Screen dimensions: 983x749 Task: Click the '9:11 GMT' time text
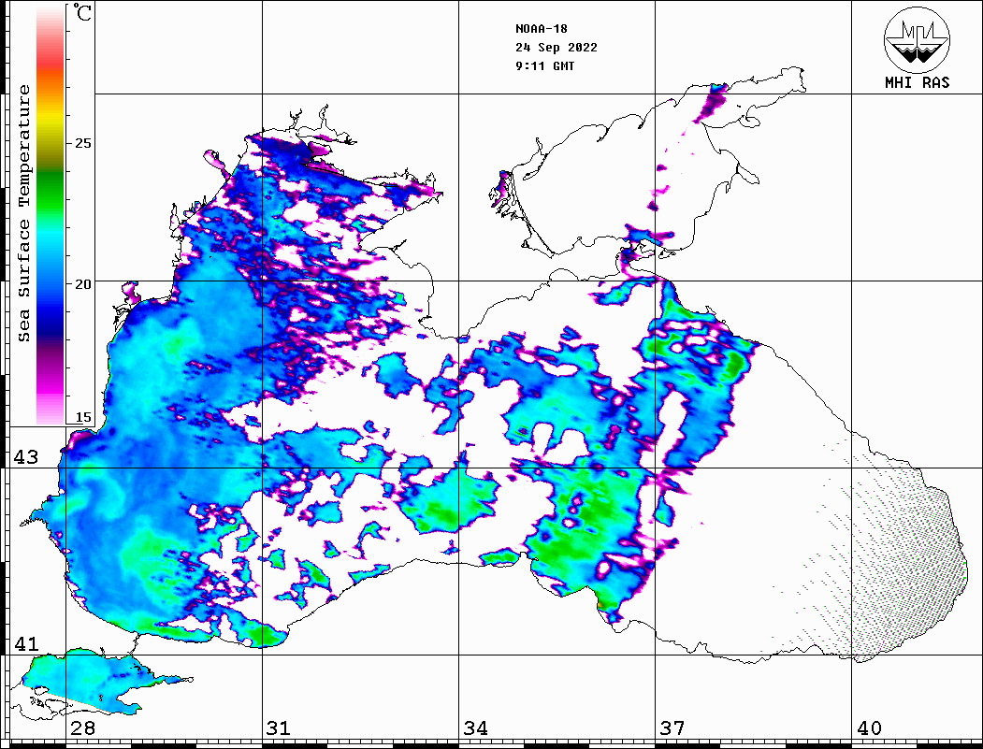click(545, 65)
